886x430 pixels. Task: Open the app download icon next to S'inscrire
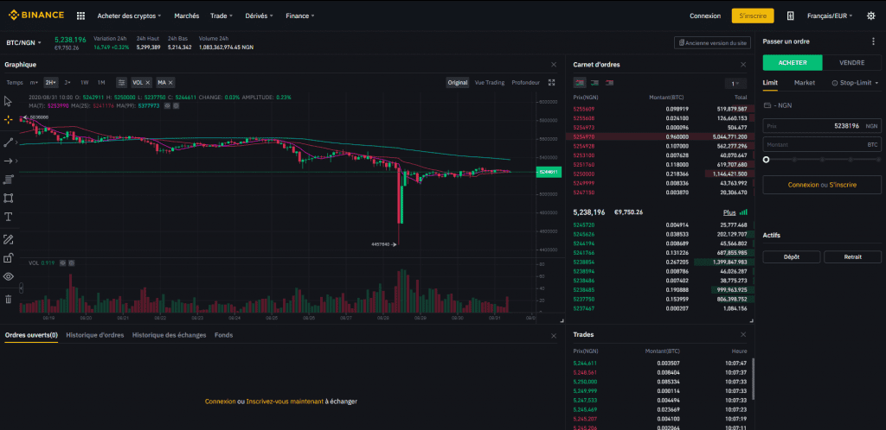coord(791,16)
